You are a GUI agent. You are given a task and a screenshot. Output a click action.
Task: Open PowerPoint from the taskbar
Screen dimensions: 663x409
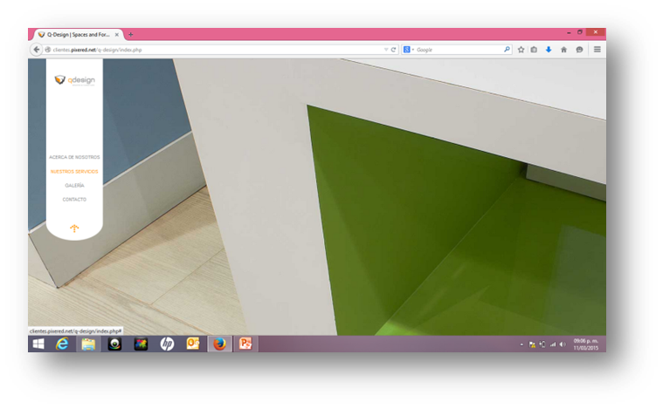point(245,344)
